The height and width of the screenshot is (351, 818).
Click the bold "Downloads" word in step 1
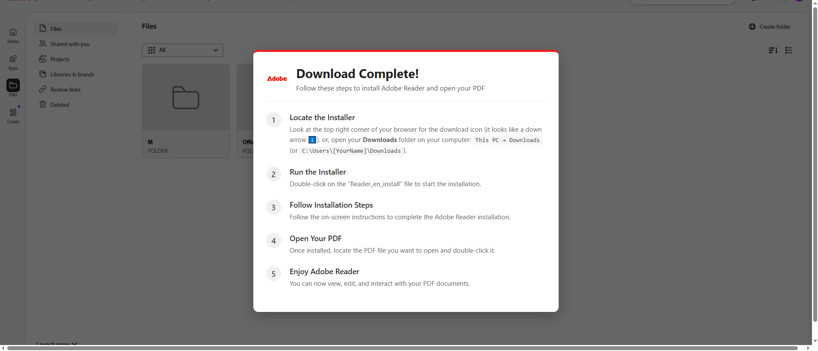point(380,140)
